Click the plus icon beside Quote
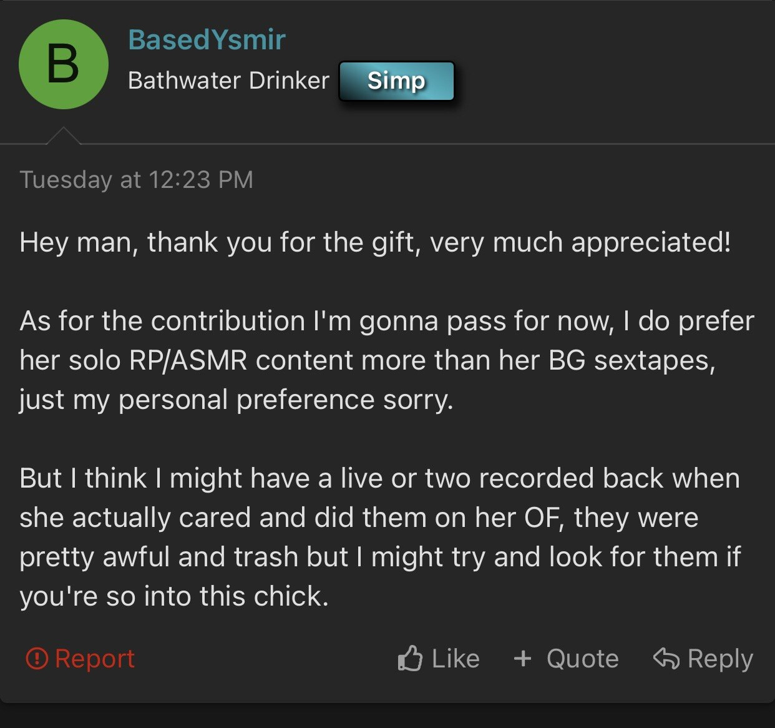This screenshot has height=728, width=775. pyautogui.click(x=522, y=658)
